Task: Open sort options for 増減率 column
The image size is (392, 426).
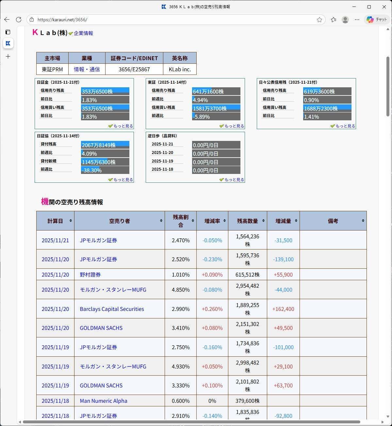Action: click(x=225, y=221)
